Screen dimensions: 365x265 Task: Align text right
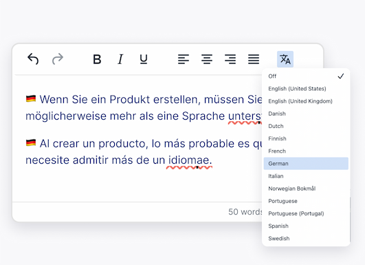[230, 59]
